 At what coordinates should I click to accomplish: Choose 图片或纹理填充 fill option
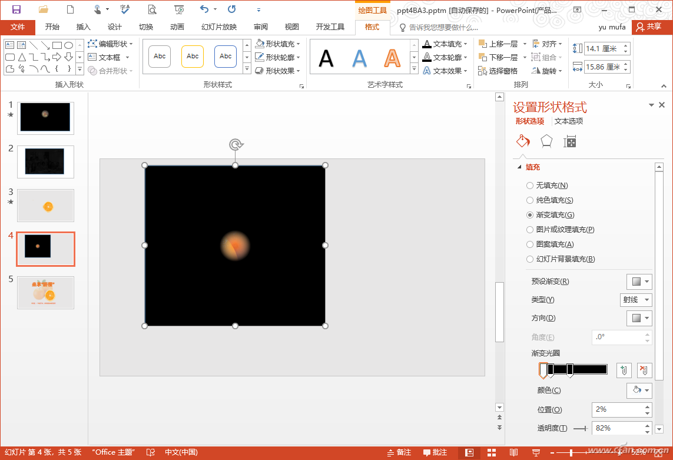pyautogui.click(x=530, y=230)
